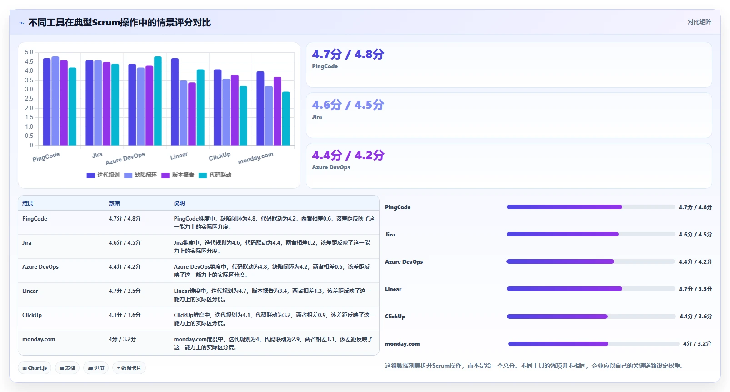
Task: Click the 5.0 y-axis tick label
Action: 29,52
